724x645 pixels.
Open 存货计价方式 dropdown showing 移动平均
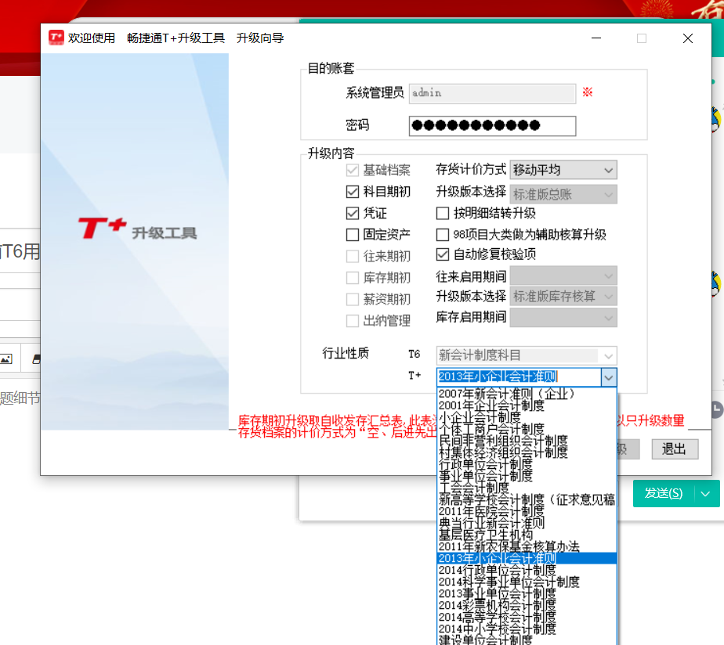point(563,170)
